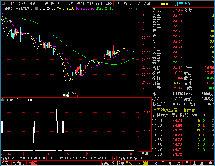215x166 pixels.
Task: Click 叠加 to overlay another stock
Action: pos(80,3)
